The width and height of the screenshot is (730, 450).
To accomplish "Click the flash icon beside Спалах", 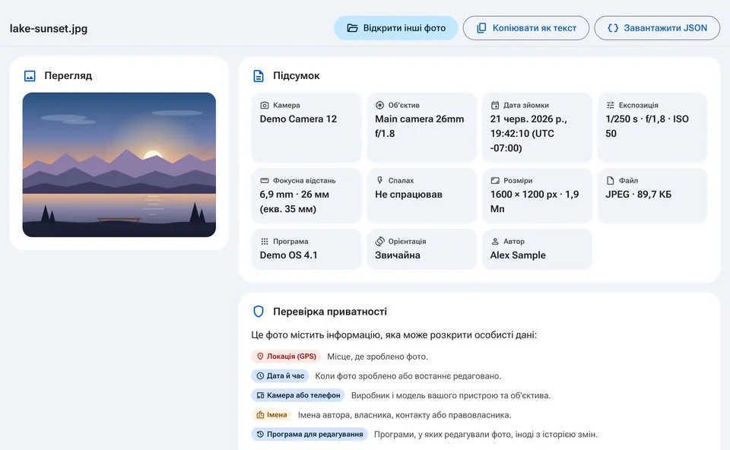I will tap(380, 180).
